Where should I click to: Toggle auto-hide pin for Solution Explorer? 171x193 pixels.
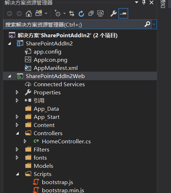(144, 2)
